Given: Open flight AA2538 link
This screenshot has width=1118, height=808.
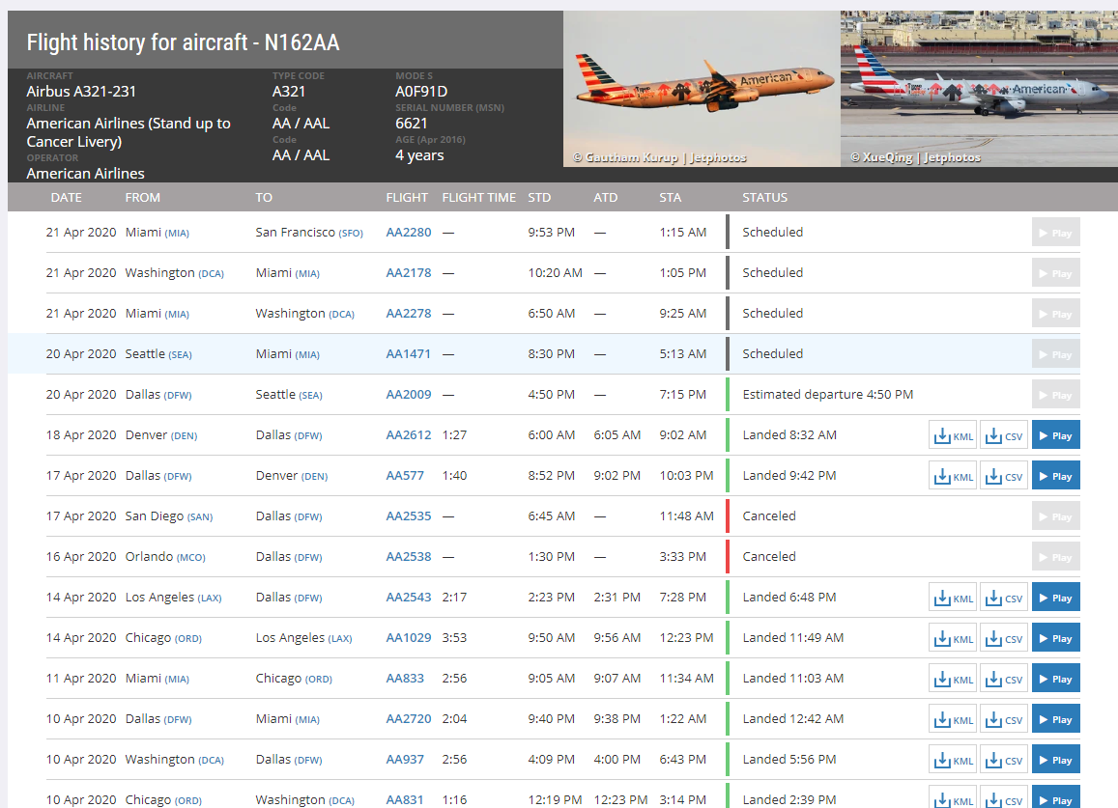Looking at the screenshot, I should coord(409,557).
